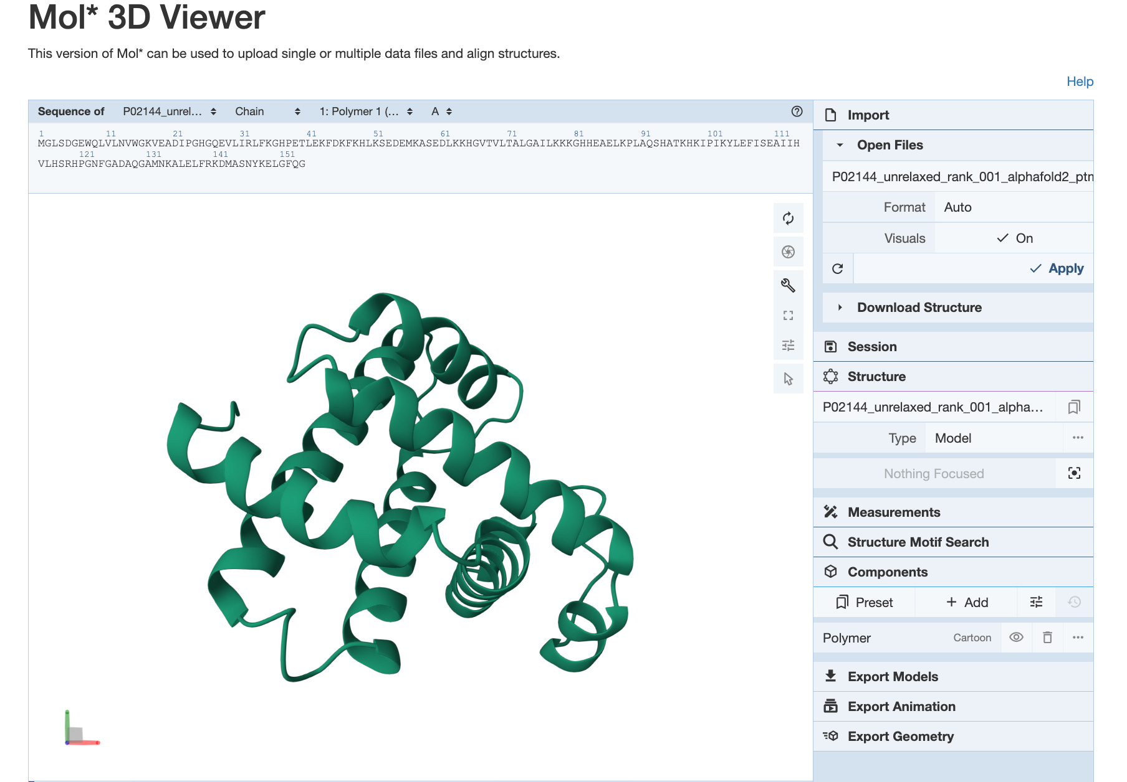1127x782 pixels.
Task: Click the XYZ axes indicator in viewport
Action: coord(82,728)
